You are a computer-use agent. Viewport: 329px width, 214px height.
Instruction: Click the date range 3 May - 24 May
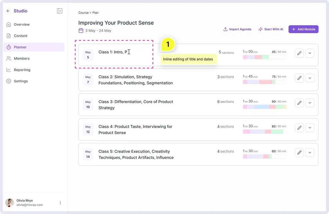coord(98,31)
